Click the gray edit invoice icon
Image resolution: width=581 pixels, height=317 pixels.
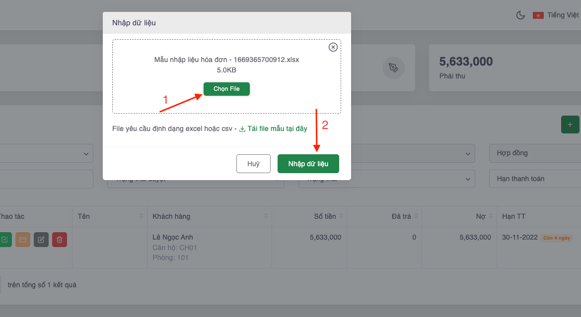(41, 240)
